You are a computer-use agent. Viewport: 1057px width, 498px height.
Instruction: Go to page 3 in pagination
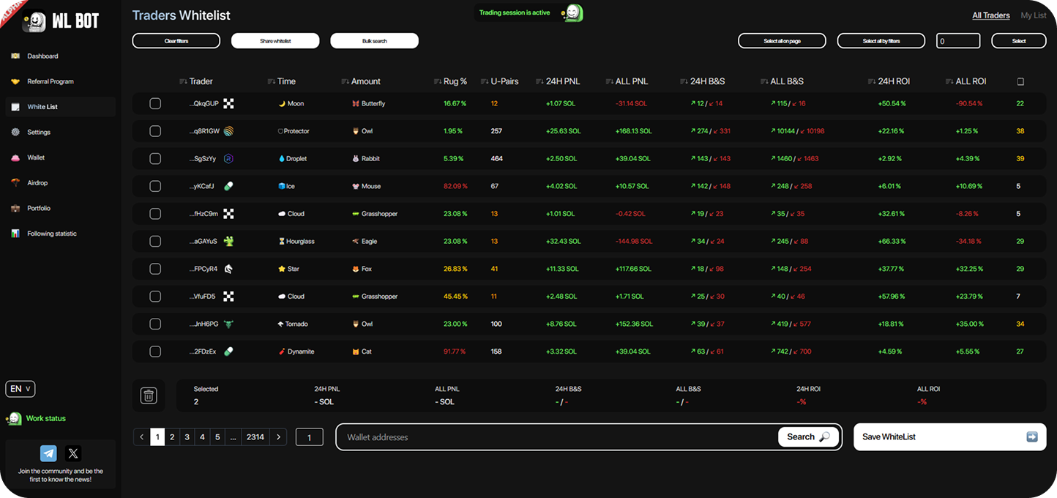point(187,437)
